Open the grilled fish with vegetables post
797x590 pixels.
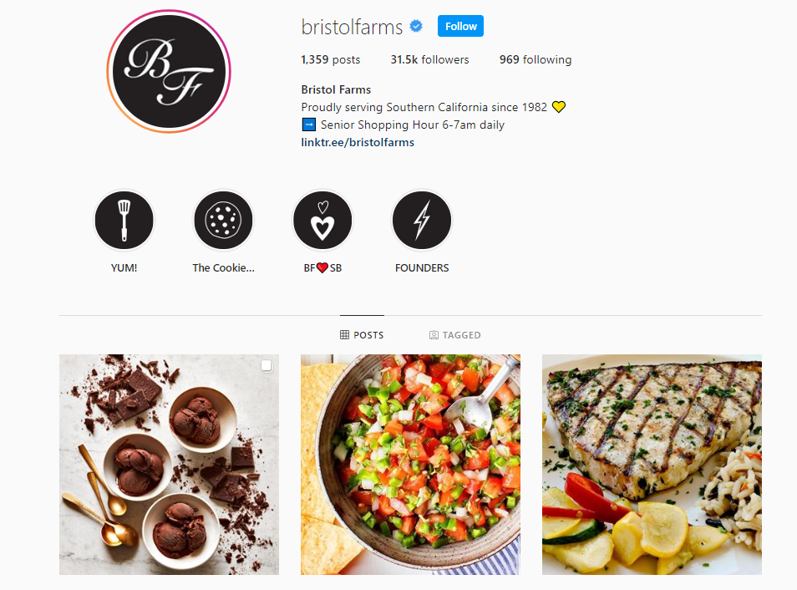tap(652, 465)
